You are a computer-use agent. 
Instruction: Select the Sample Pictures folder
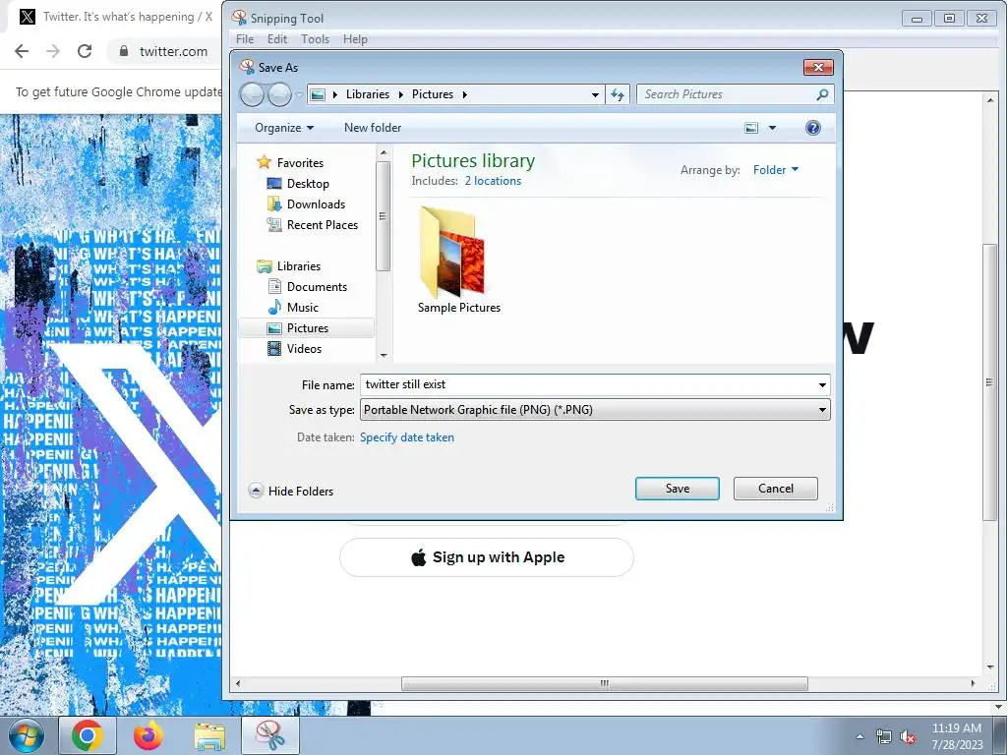tap(458, 260)
